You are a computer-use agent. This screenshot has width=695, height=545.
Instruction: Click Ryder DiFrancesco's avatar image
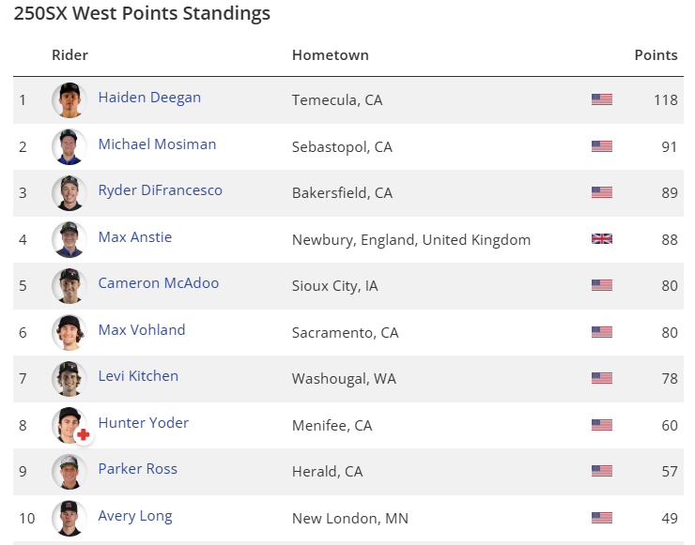(x=69, y=192)
